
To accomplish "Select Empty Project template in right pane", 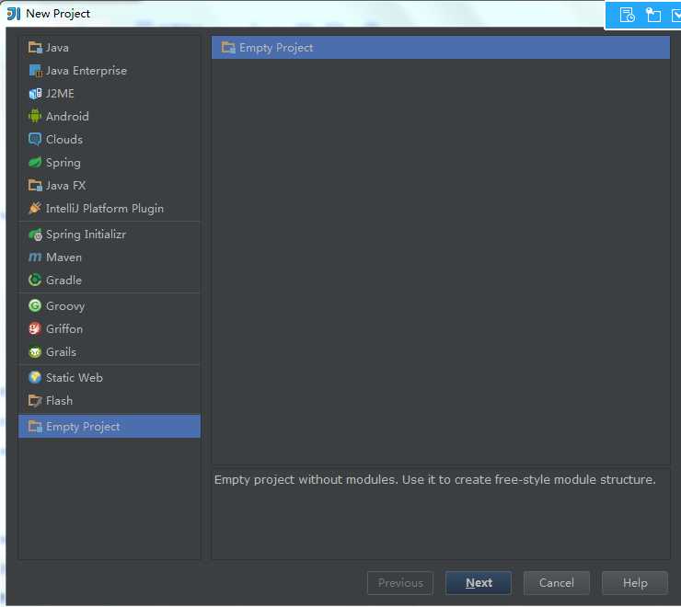I will tap(441, 47).
